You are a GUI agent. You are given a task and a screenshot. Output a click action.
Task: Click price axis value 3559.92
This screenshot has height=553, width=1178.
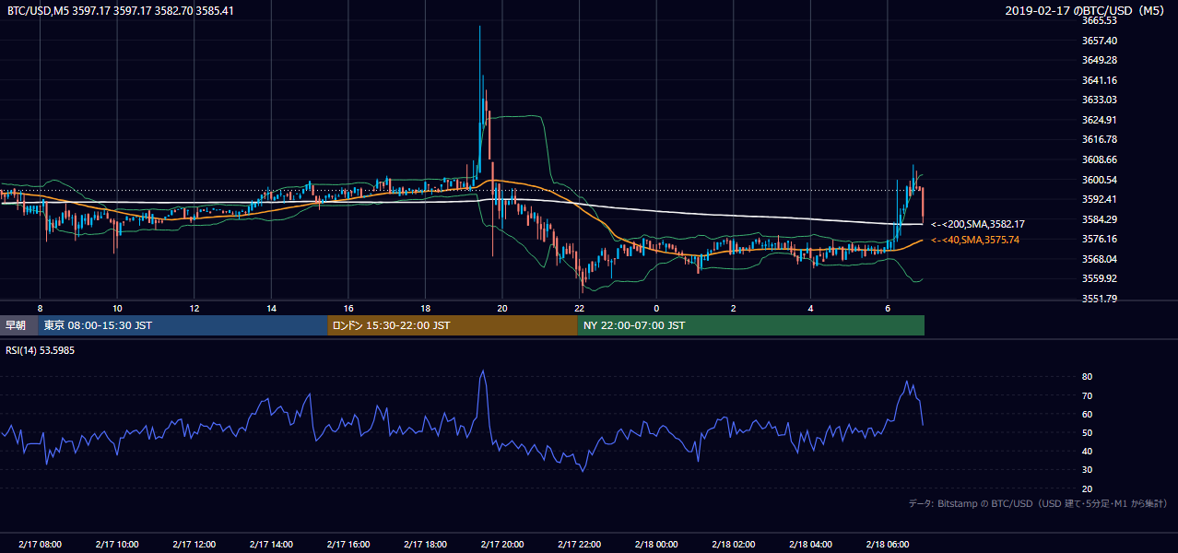1100,278
